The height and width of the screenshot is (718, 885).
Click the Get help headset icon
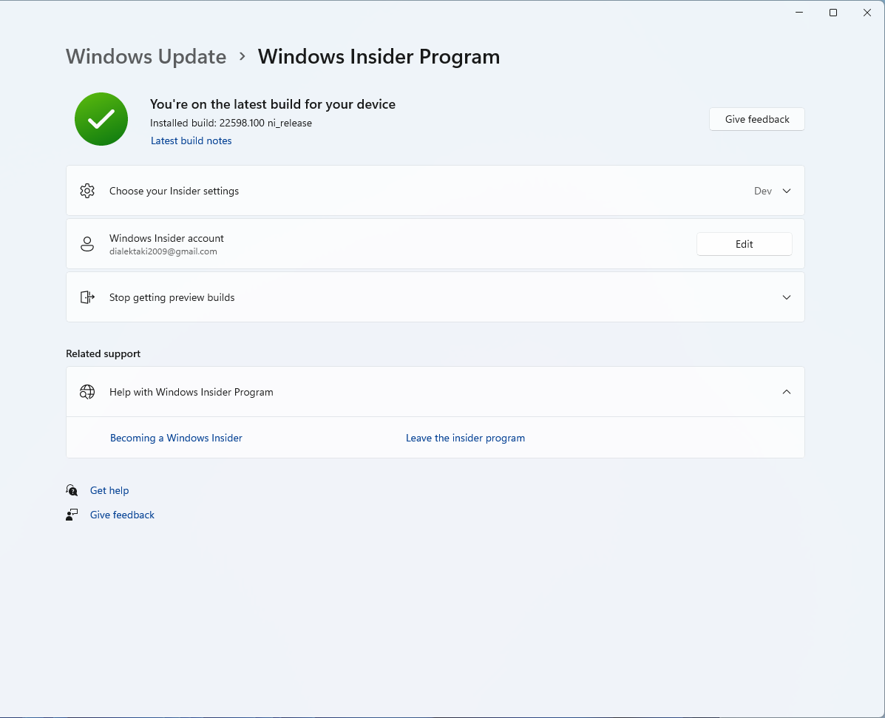point(72,490)
